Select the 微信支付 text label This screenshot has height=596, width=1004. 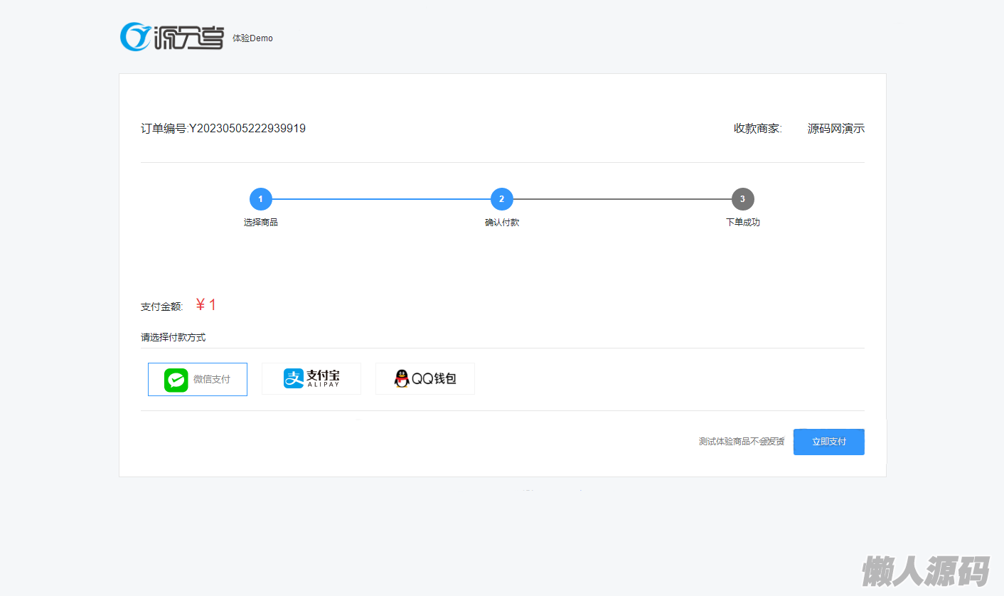pos(212,380)
